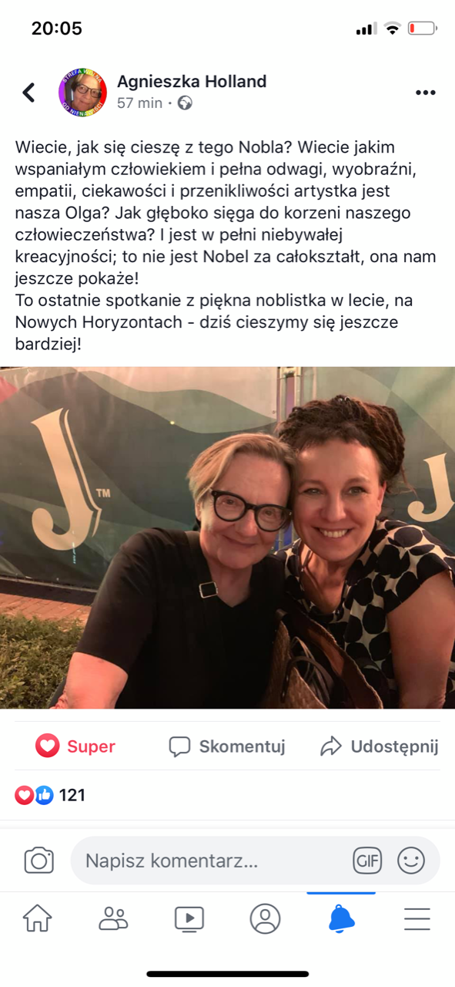Open the posted photo full screen
455x987 pixels.
point(227,537)
